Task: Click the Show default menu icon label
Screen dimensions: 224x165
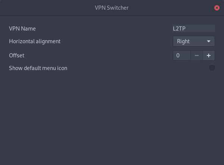Action: pyautogui.click(x=38, y=68)
